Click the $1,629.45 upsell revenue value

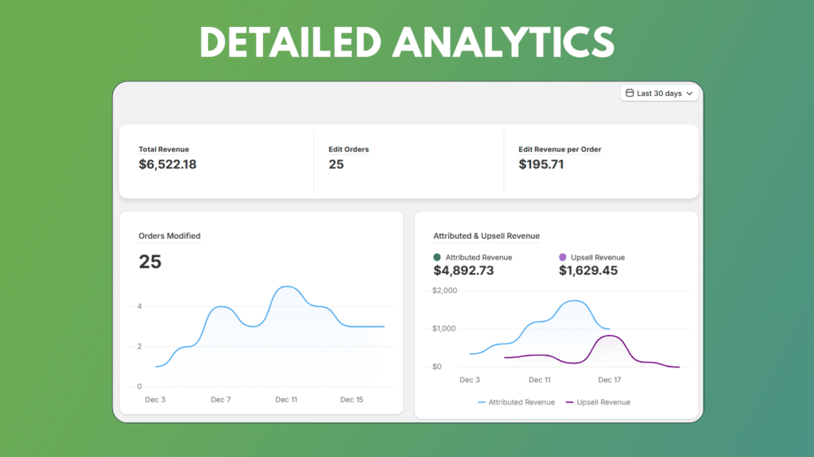(x=588, y=271)
